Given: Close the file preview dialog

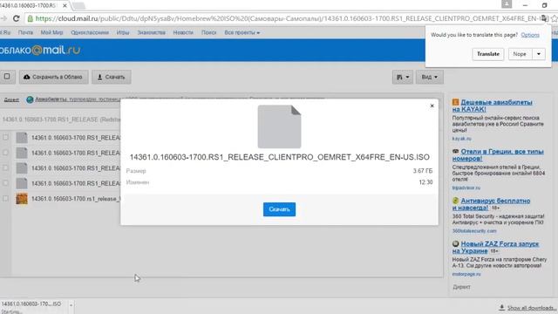Looking at the screenshot, I should [432, 106].
